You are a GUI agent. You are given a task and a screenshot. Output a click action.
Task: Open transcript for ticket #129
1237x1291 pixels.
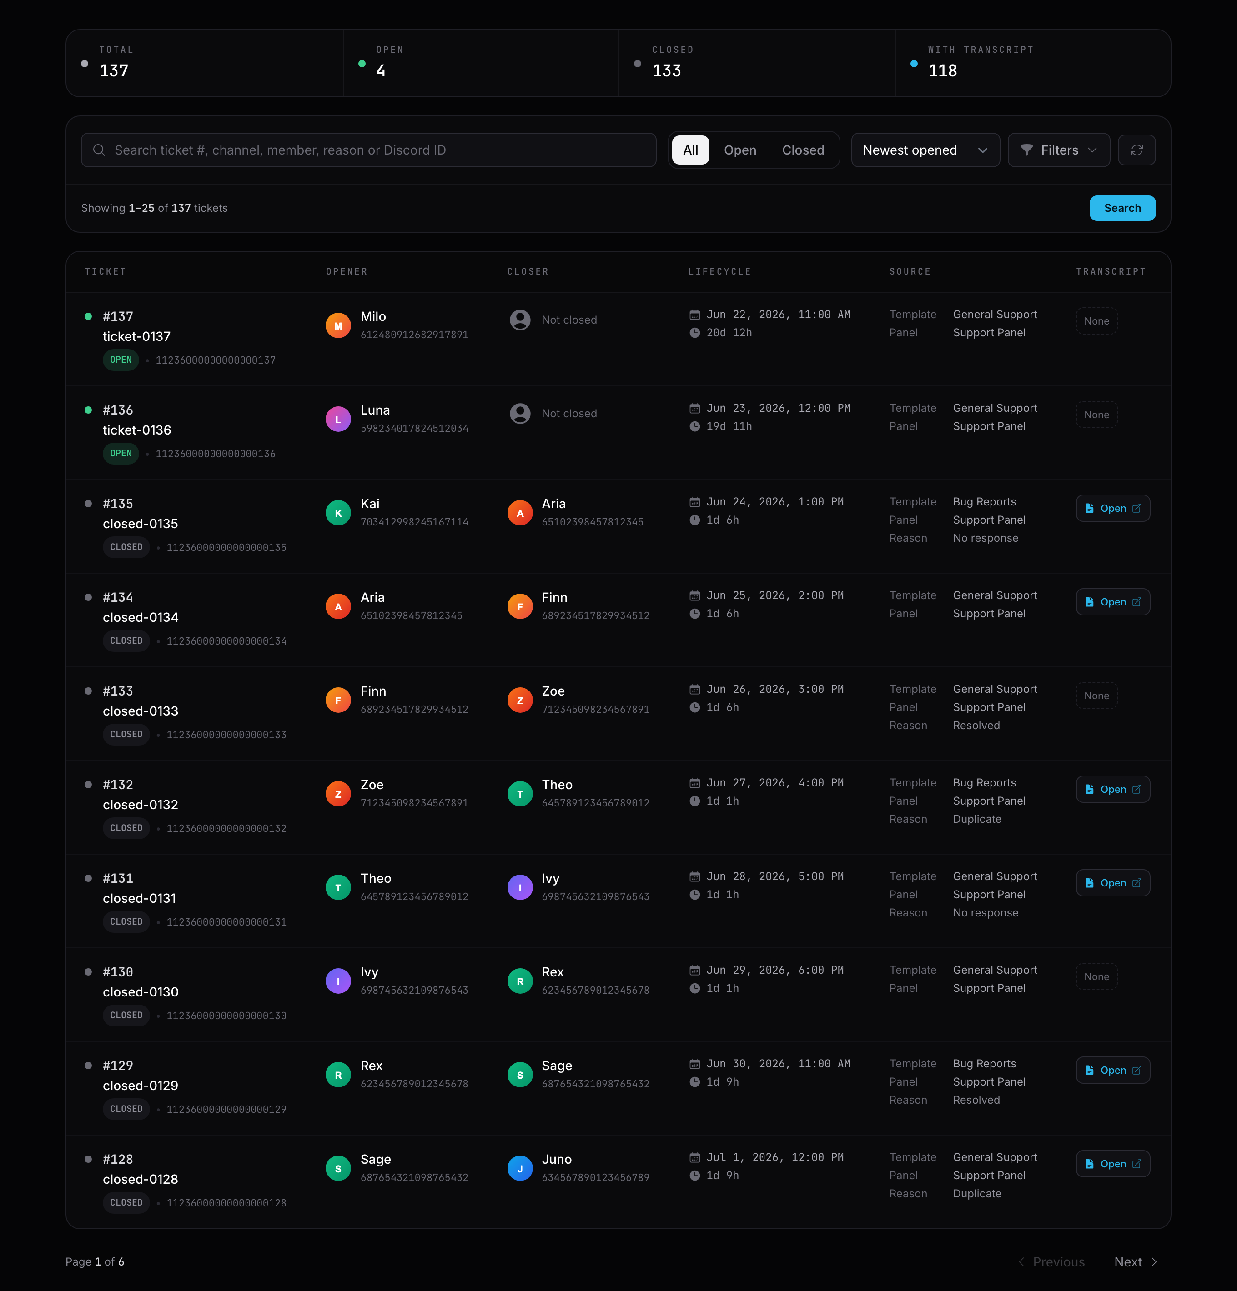[x=1112, y=1070]
